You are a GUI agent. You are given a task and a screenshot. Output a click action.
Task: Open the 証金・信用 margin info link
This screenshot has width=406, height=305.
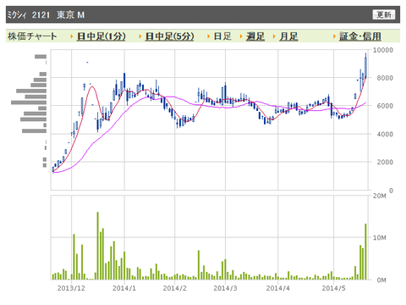coord(360,36)
